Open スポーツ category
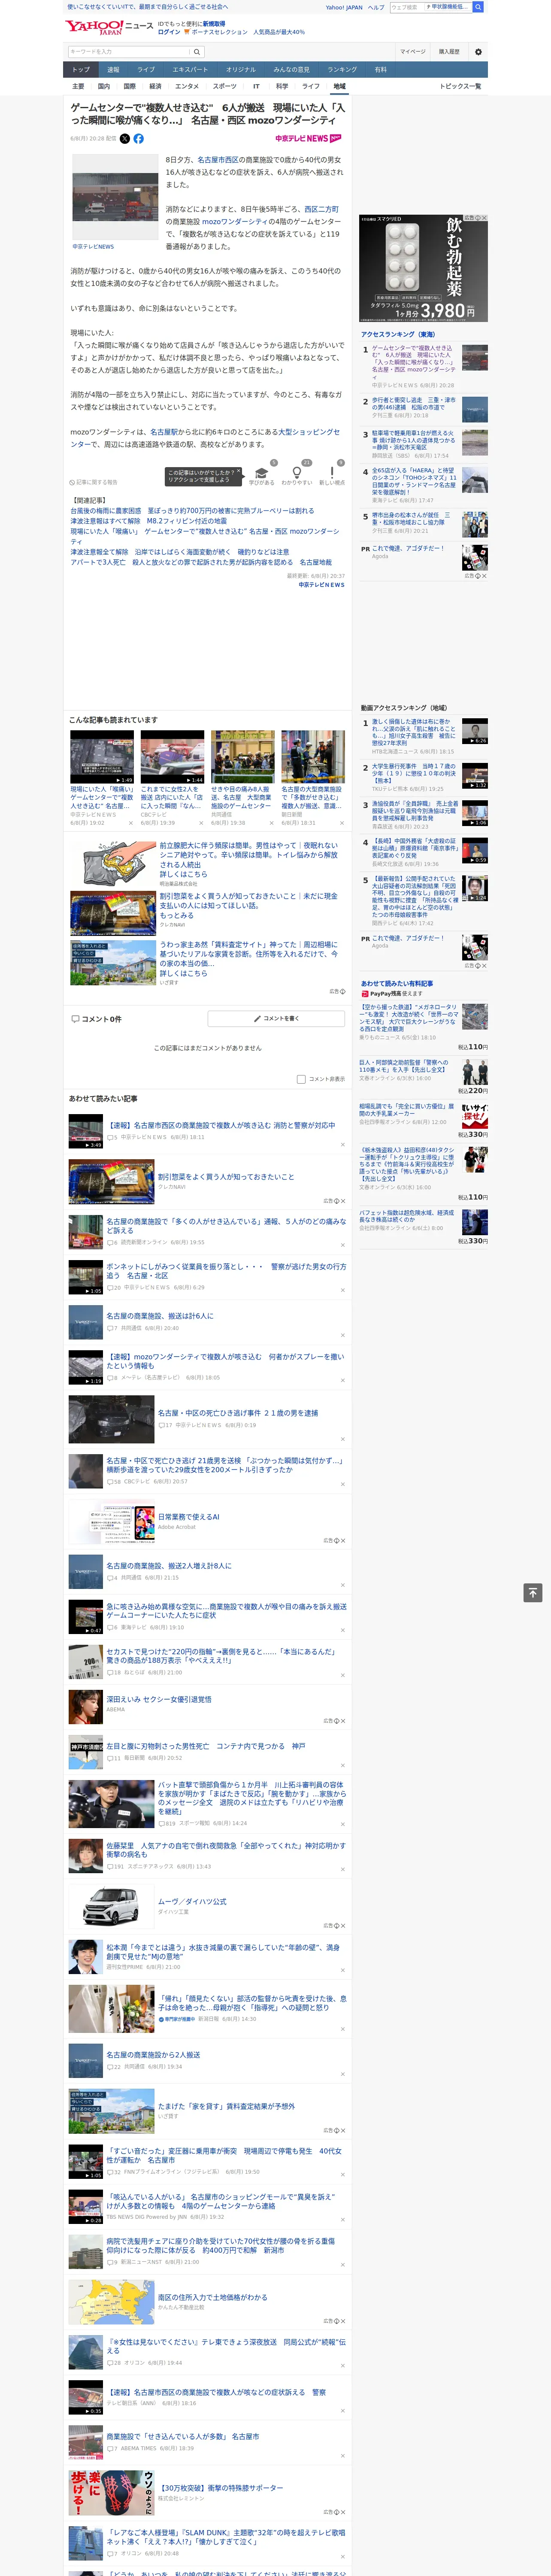This screenshot has height=2576, width=551. point(225,86)
